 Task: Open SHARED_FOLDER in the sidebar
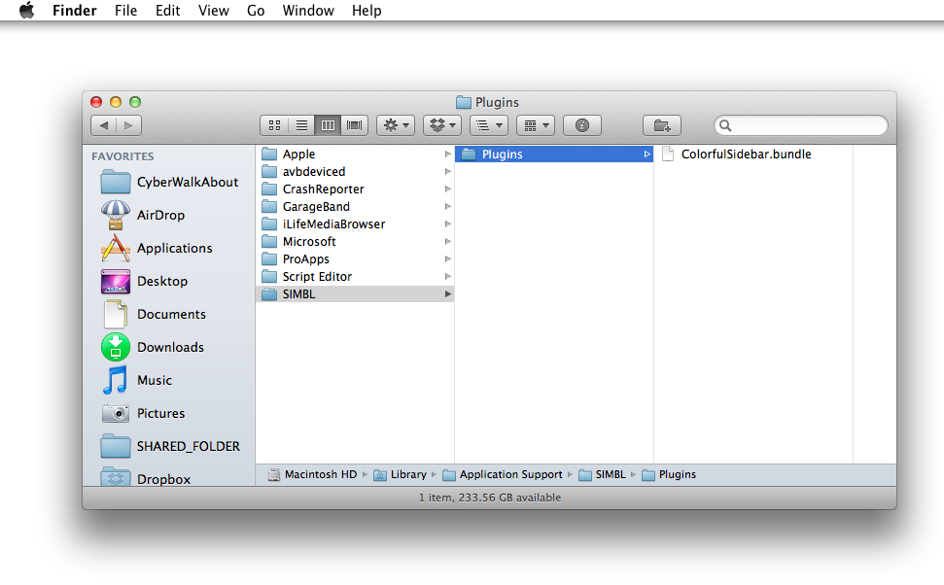click(x=170, y=446)
